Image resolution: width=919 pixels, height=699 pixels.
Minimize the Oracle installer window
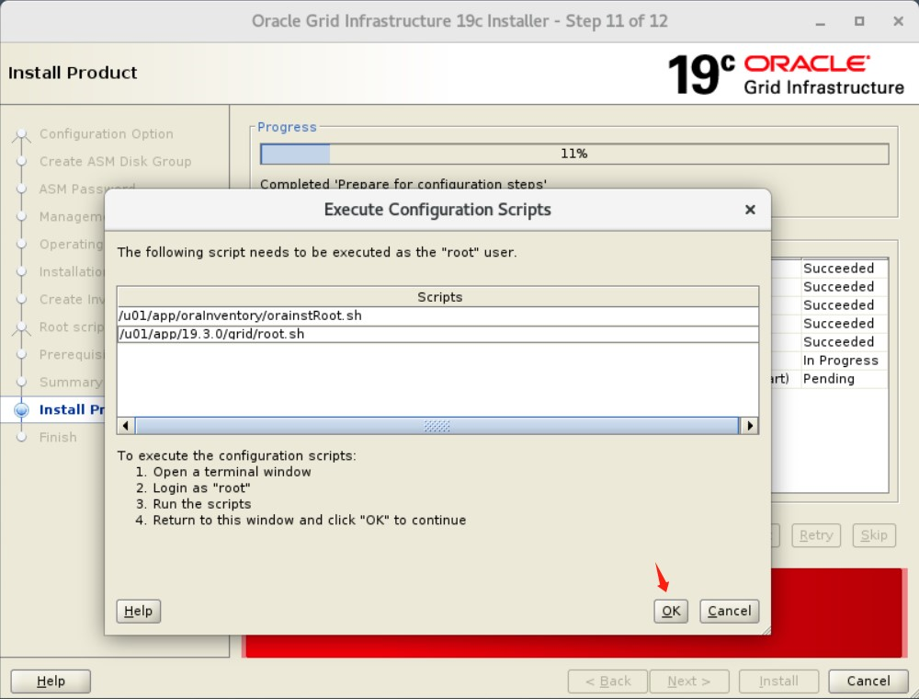tap(821, 22)
